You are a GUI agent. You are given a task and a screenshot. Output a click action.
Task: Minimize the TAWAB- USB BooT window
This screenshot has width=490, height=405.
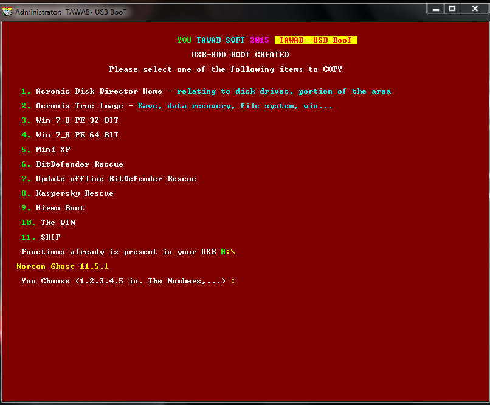(x=436, y=9)
